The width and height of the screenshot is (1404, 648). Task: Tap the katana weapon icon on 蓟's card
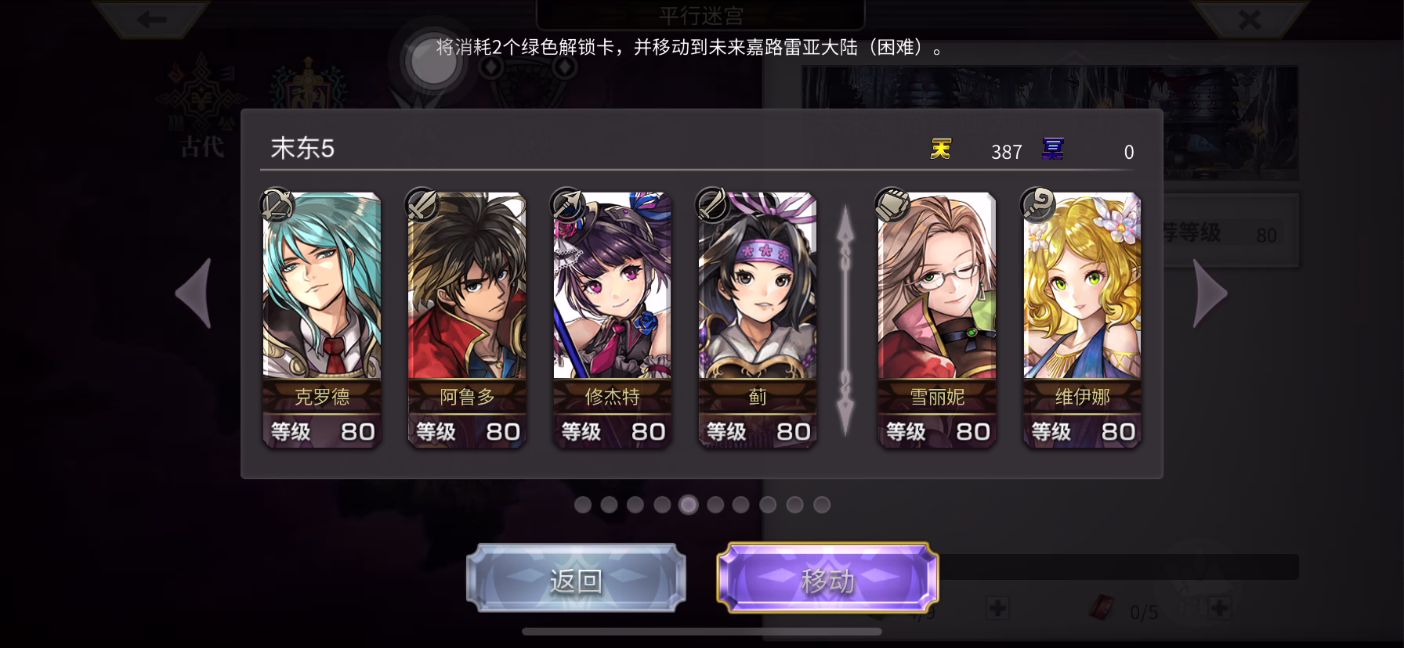click(x=713, y=205)
